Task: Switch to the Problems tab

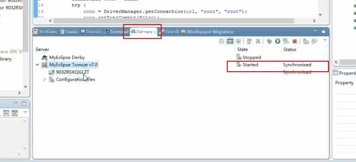Action: (x=46, y=32)
